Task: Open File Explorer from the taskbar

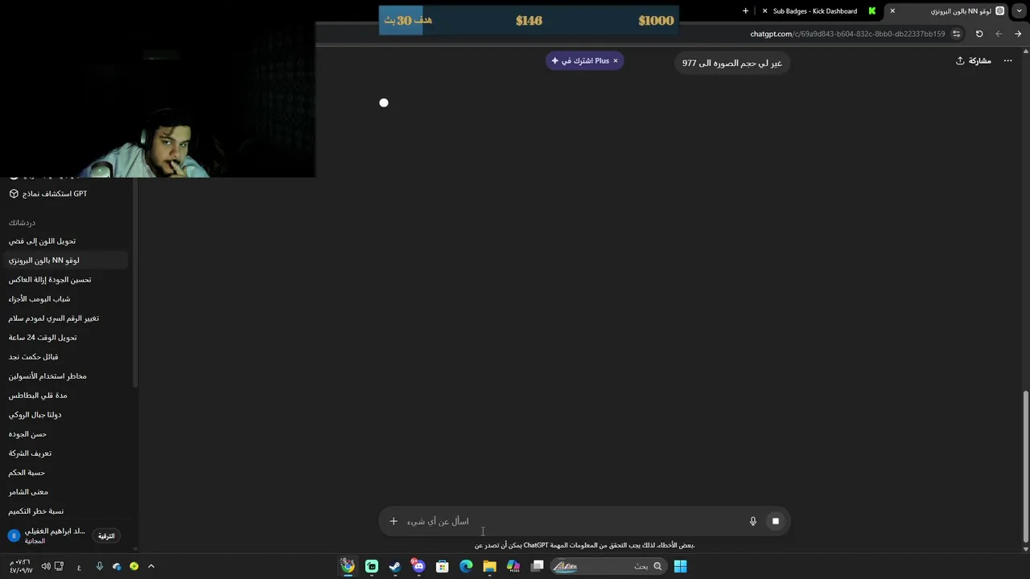Action: tap(489, 566)
